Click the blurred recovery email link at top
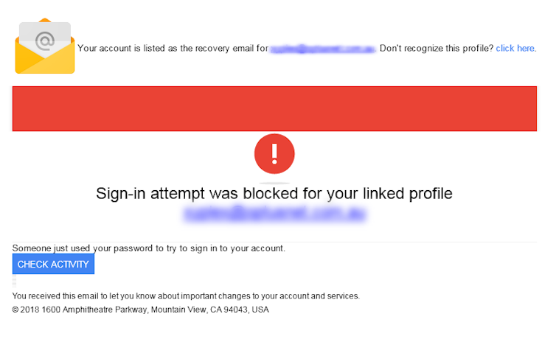The image size is (556, 339). click(x=323, y=49)
